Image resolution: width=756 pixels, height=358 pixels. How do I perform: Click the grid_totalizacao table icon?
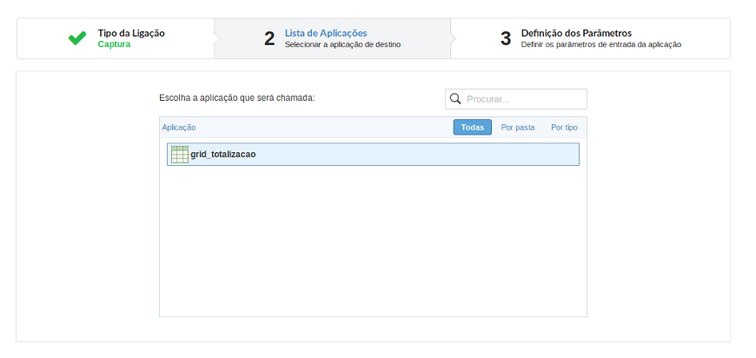tap(180, 155)
